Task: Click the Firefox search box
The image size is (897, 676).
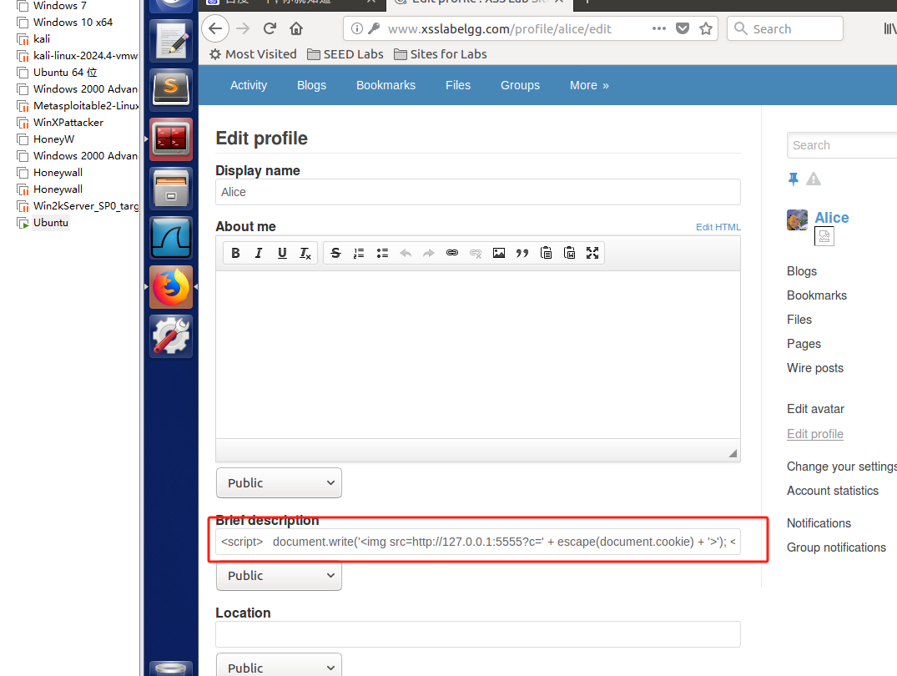Action: 785,28
